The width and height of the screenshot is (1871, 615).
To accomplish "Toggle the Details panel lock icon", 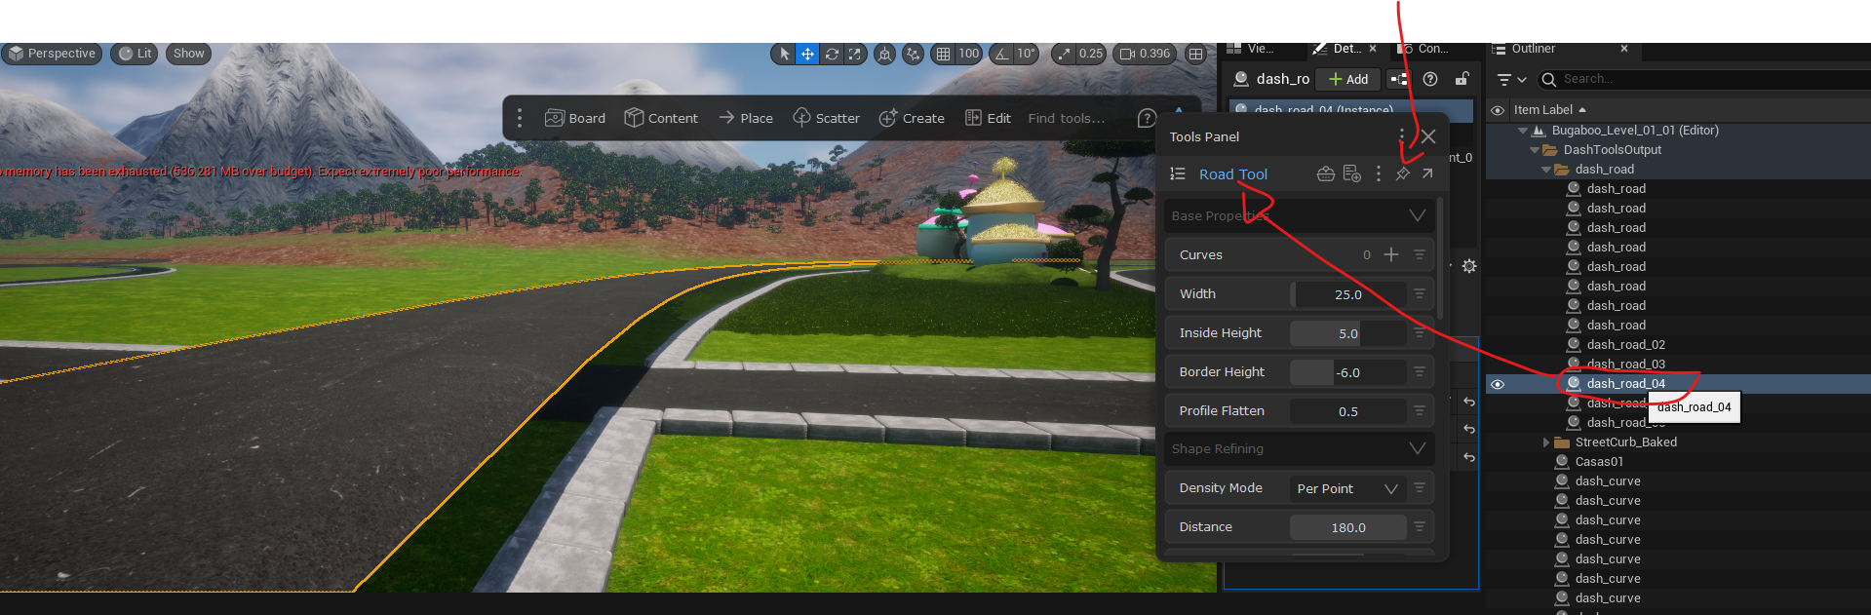I will [x=1462, y=79].
